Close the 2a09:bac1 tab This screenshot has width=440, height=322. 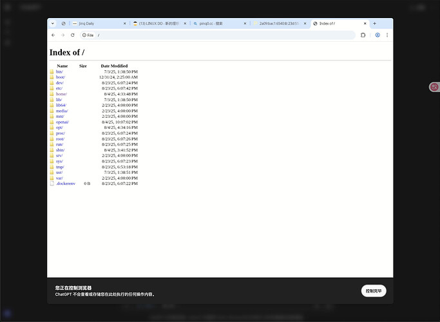(305, 24)
